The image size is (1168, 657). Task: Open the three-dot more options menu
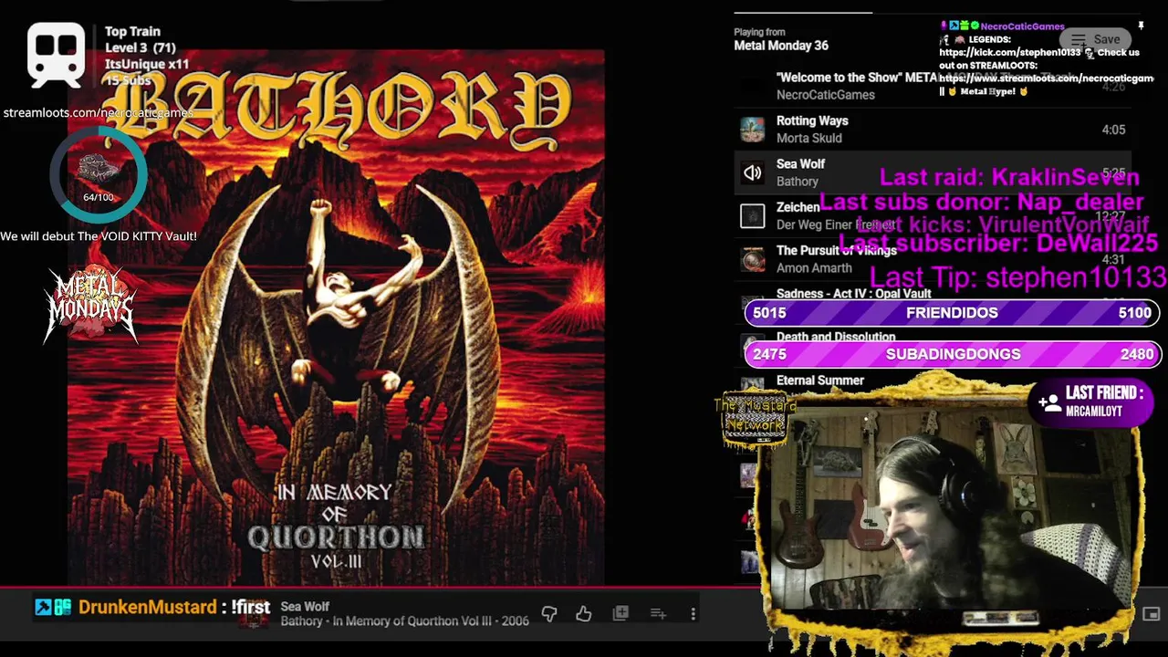click(x=693, y=614)
